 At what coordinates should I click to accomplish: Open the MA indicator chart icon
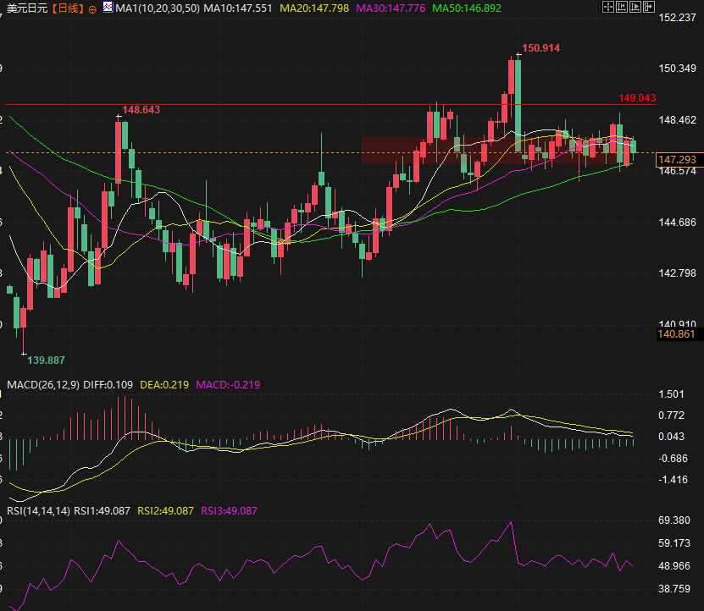click(x=108, y=7)
